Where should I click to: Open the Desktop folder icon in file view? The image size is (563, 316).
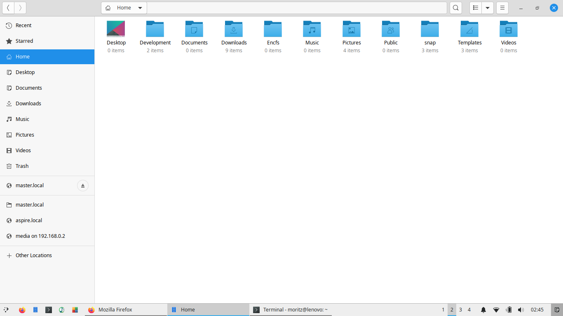coord(116,29)
